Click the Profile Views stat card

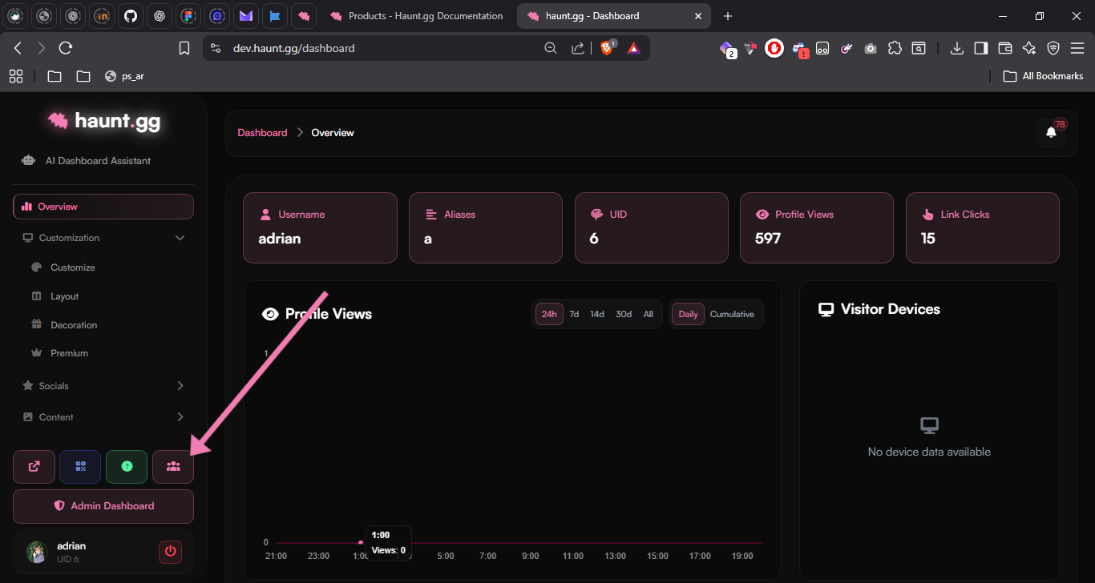817,227
